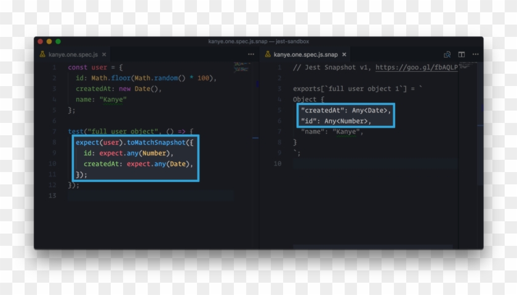Image resolution: width=517 pixels, height=295 pixels.
Task: Click the yellow minimize window button
Action: click(49, 41)
